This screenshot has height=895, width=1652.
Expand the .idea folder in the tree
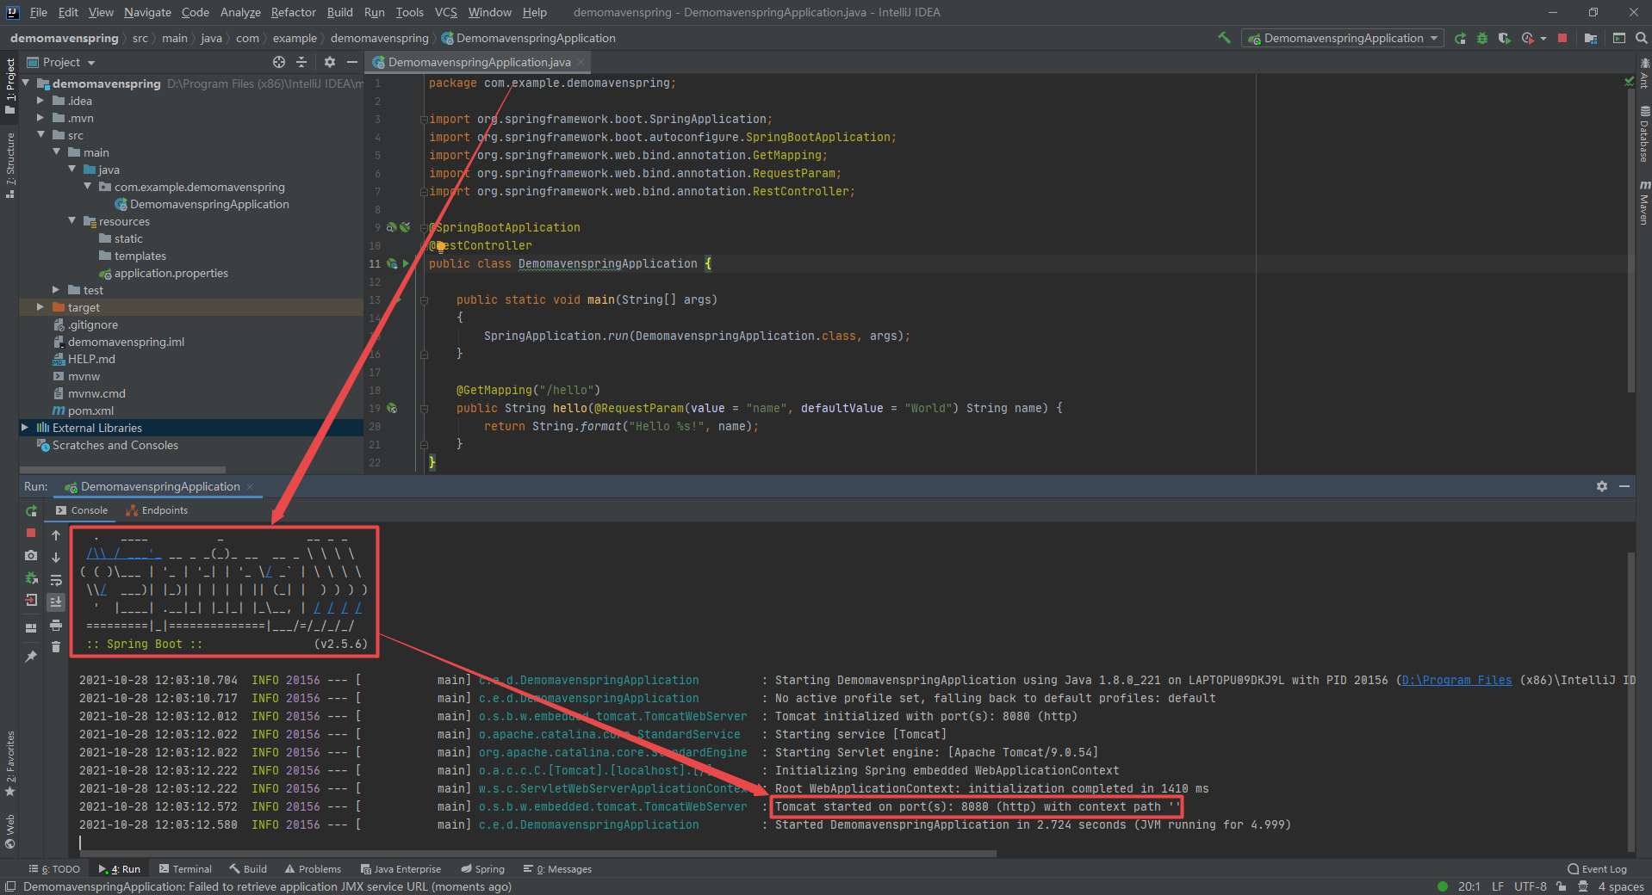[x=40, y=101]
